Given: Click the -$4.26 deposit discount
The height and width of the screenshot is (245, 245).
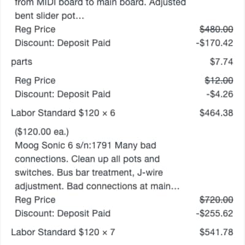Looking at the screenshot, I should (x=220, y=94).
